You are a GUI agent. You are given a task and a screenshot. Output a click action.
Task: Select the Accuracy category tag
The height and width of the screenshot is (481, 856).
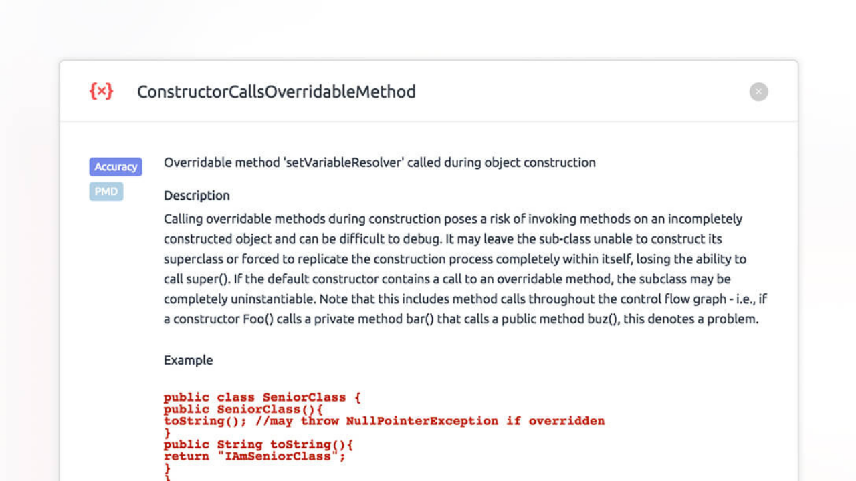(116, 167)
